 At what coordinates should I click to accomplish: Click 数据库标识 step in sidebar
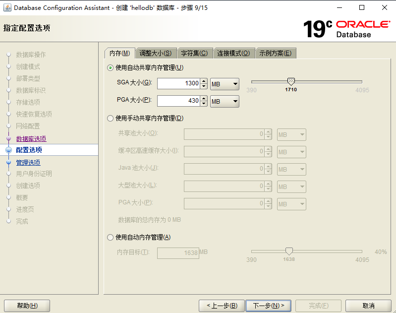(31, 90)
